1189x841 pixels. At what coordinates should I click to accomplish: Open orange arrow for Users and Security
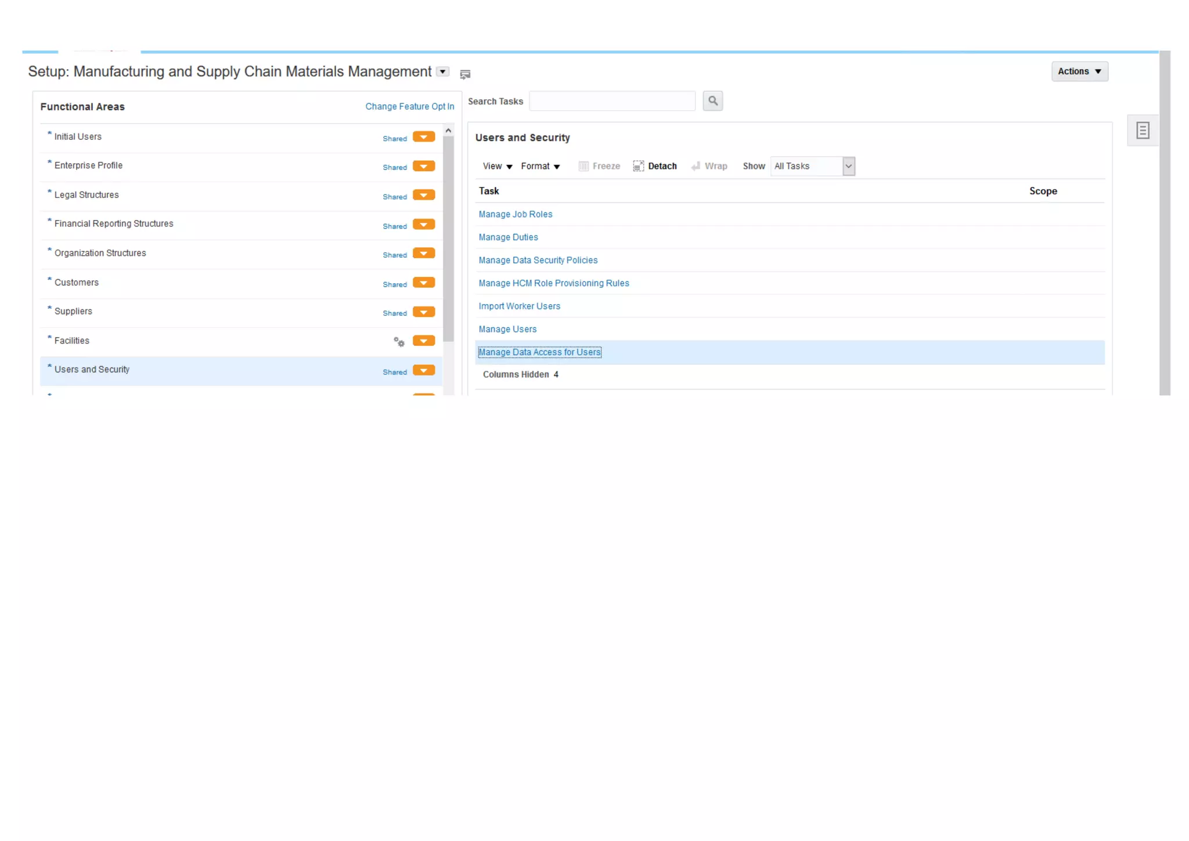pyautogui.click(x=424, y=370)
